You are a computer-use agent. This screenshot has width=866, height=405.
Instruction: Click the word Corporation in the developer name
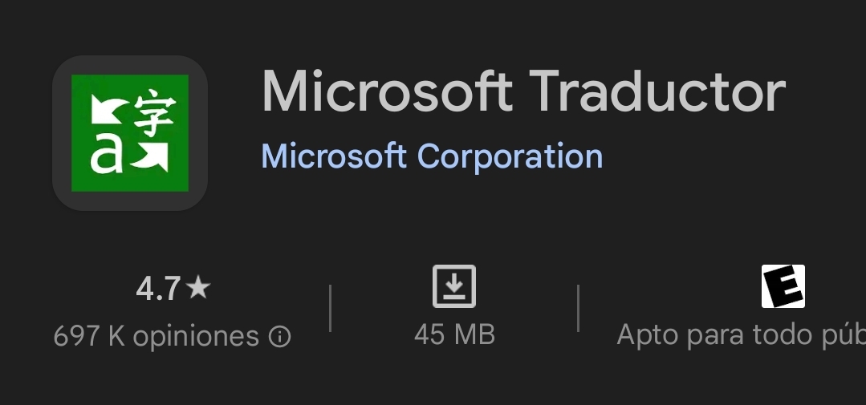click(510, 156)
